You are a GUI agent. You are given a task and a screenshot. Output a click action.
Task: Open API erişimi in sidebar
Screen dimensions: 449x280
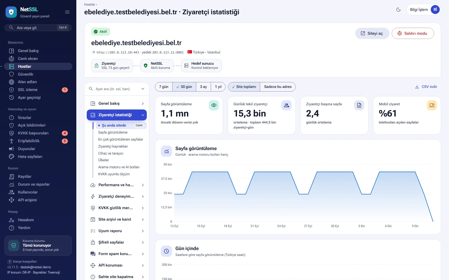click(38, 200)
